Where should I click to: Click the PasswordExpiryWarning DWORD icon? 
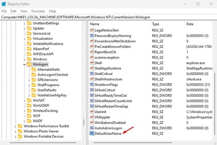click(92, 35)
